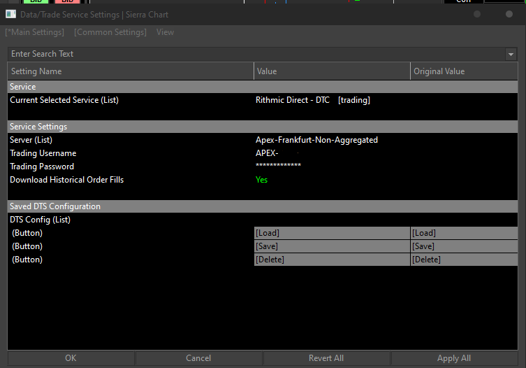Dismiss the dialog with Cancel
This screenshot has height=368, width=526.
click(x=198, y=358)
